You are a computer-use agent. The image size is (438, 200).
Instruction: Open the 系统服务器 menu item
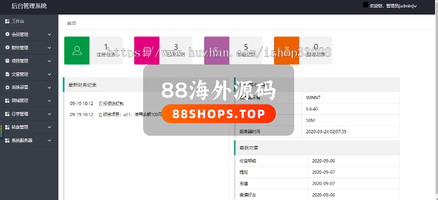click(22, 140)
